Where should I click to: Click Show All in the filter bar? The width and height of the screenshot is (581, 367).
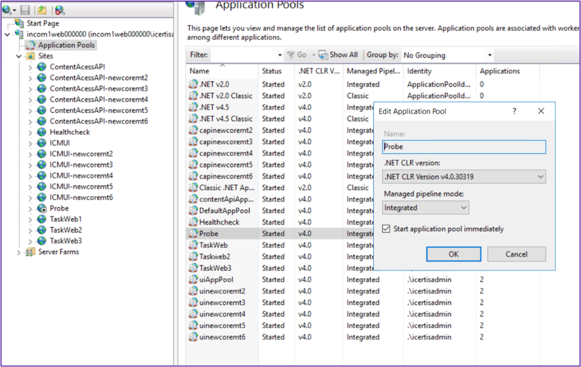click(338, 55)
